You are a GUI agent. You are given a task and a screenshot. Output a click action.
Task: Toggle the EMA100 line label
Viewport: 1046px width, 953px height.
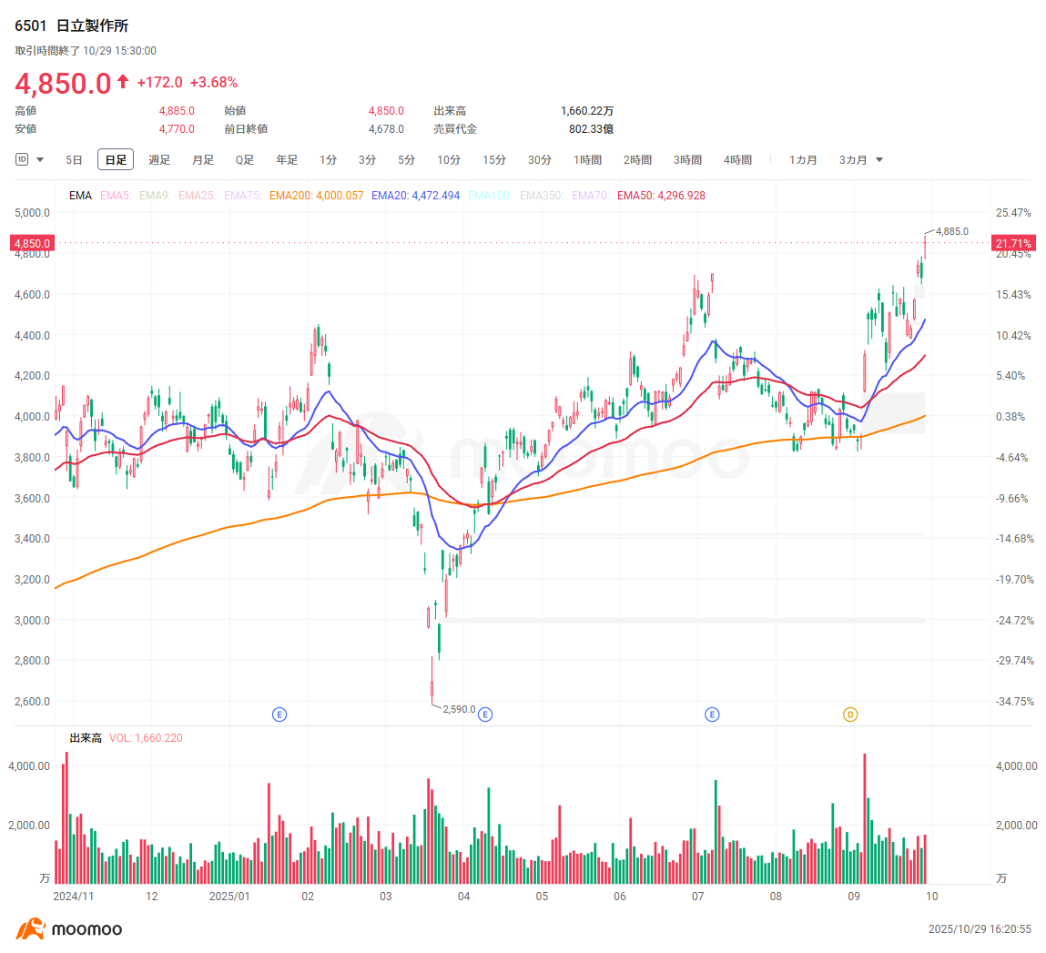[x=490, y=196]
